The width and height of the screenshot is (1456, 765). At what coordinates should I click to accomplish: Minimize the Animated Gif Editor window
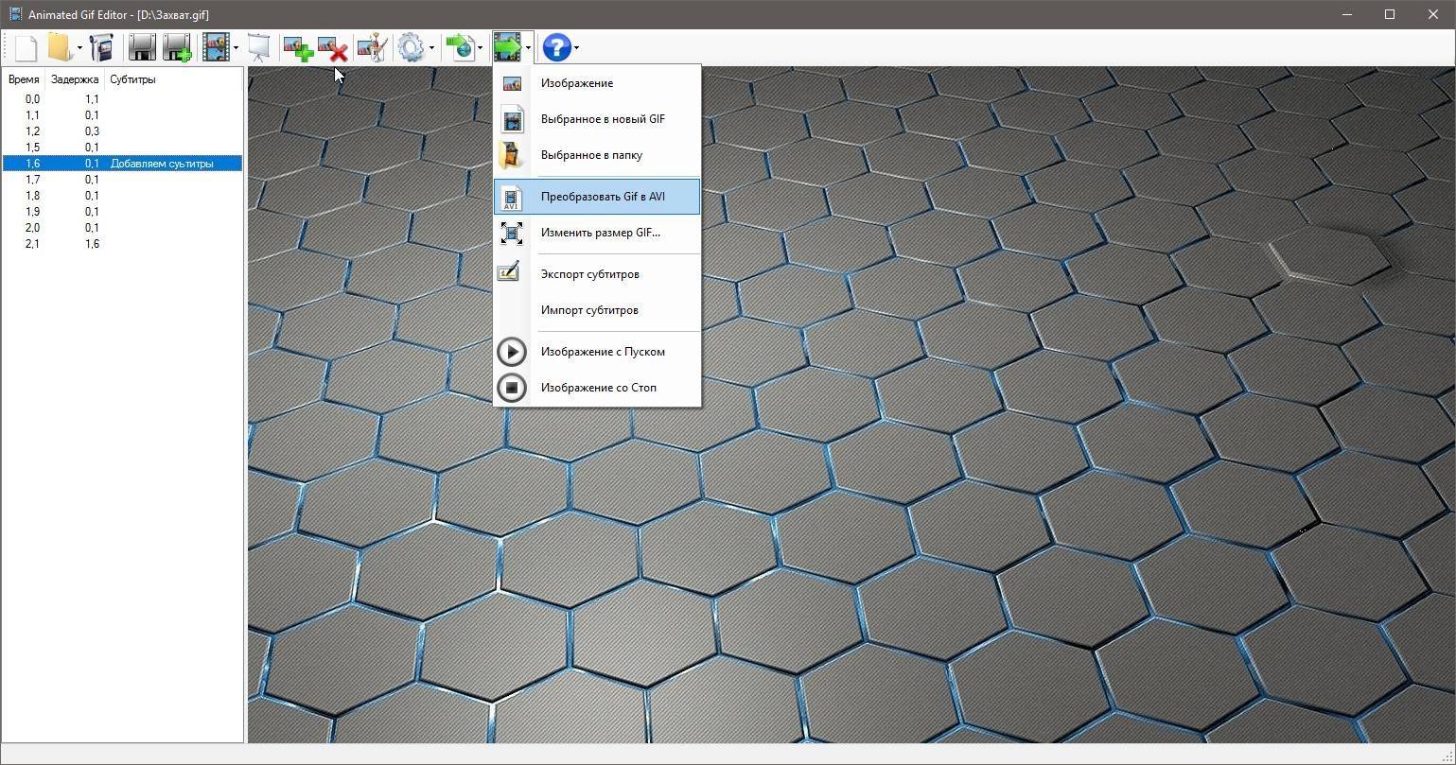coord(1346,14)
